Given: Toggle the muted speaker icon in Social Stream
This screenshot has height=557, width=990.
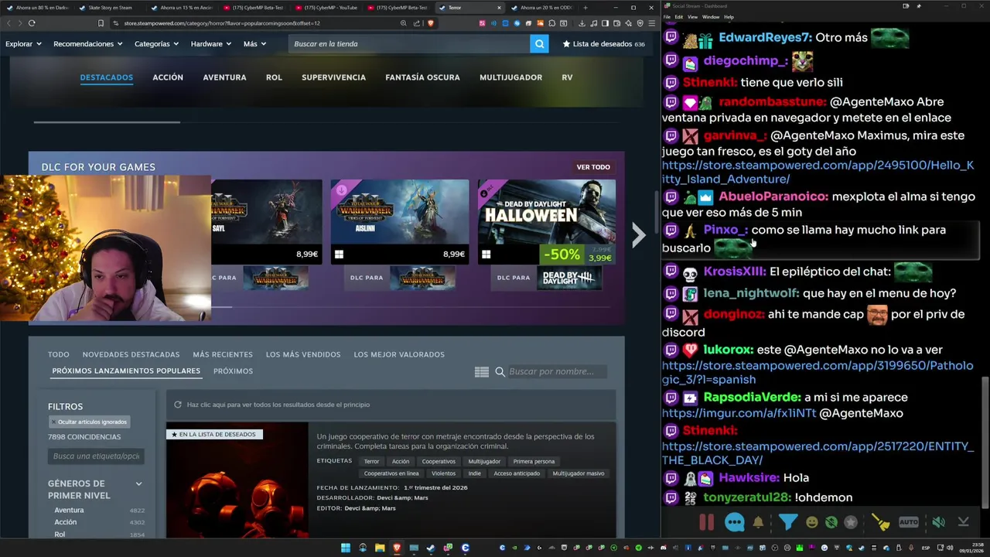Looking at the screenshot, I should tap(938, 522).
